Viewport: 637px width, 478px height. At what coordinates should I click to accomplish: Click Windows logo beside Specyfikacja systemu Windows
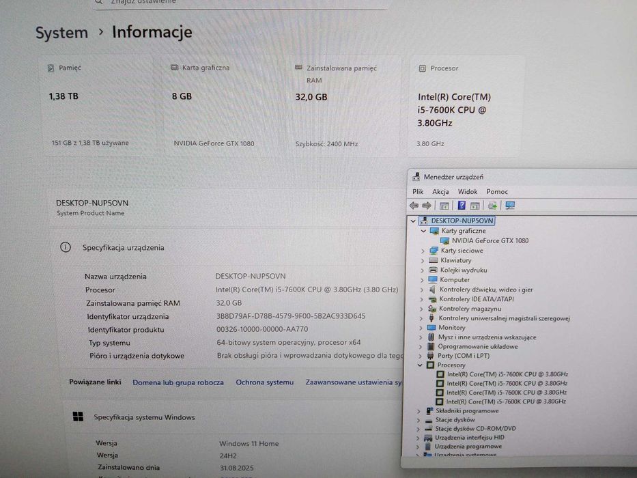tap(78, 417)
